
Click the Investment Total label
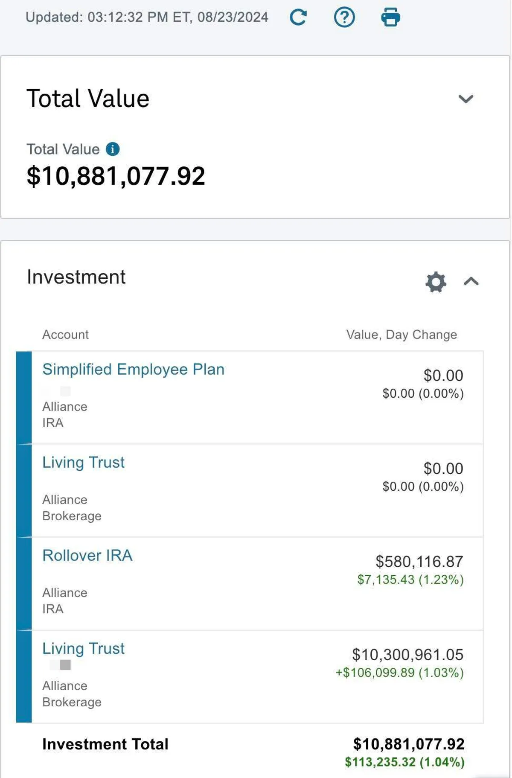tap(105, 744)
